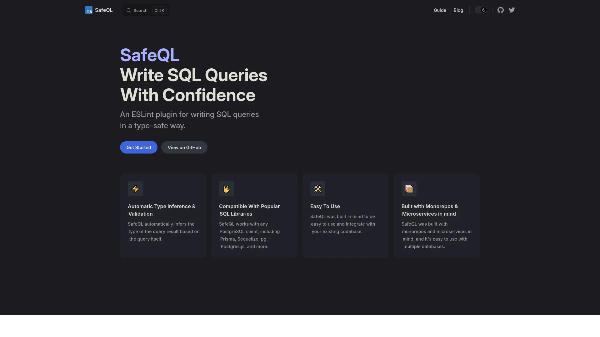Open the Blog nav link
600x337 pixels.
click(458, 10)
